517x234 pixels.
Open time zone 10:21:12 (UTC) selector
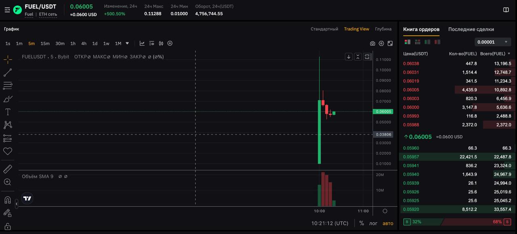330,223
